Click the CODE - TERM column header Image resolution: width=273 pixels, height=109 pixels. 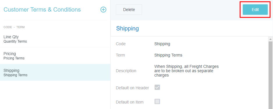[x=14, y=27]
